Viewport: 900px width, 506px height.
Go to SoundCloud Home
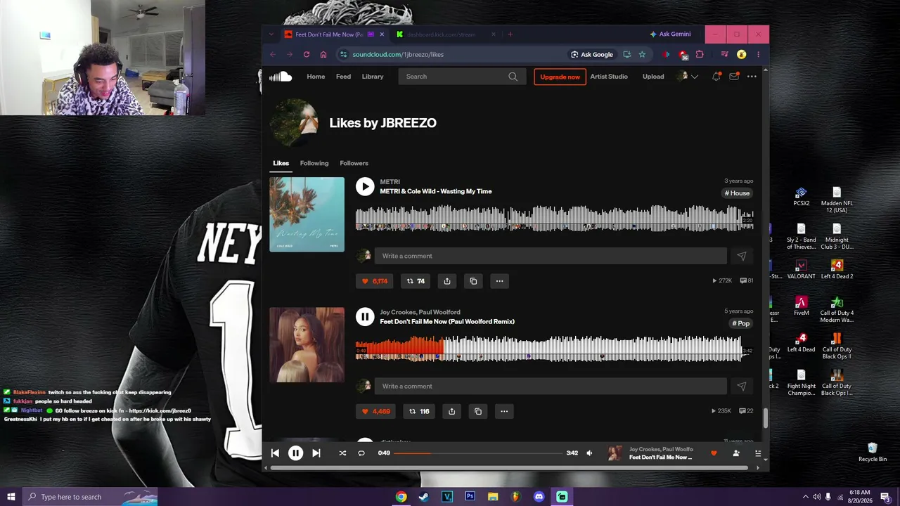pyautogui.click(x=316, y=77)
